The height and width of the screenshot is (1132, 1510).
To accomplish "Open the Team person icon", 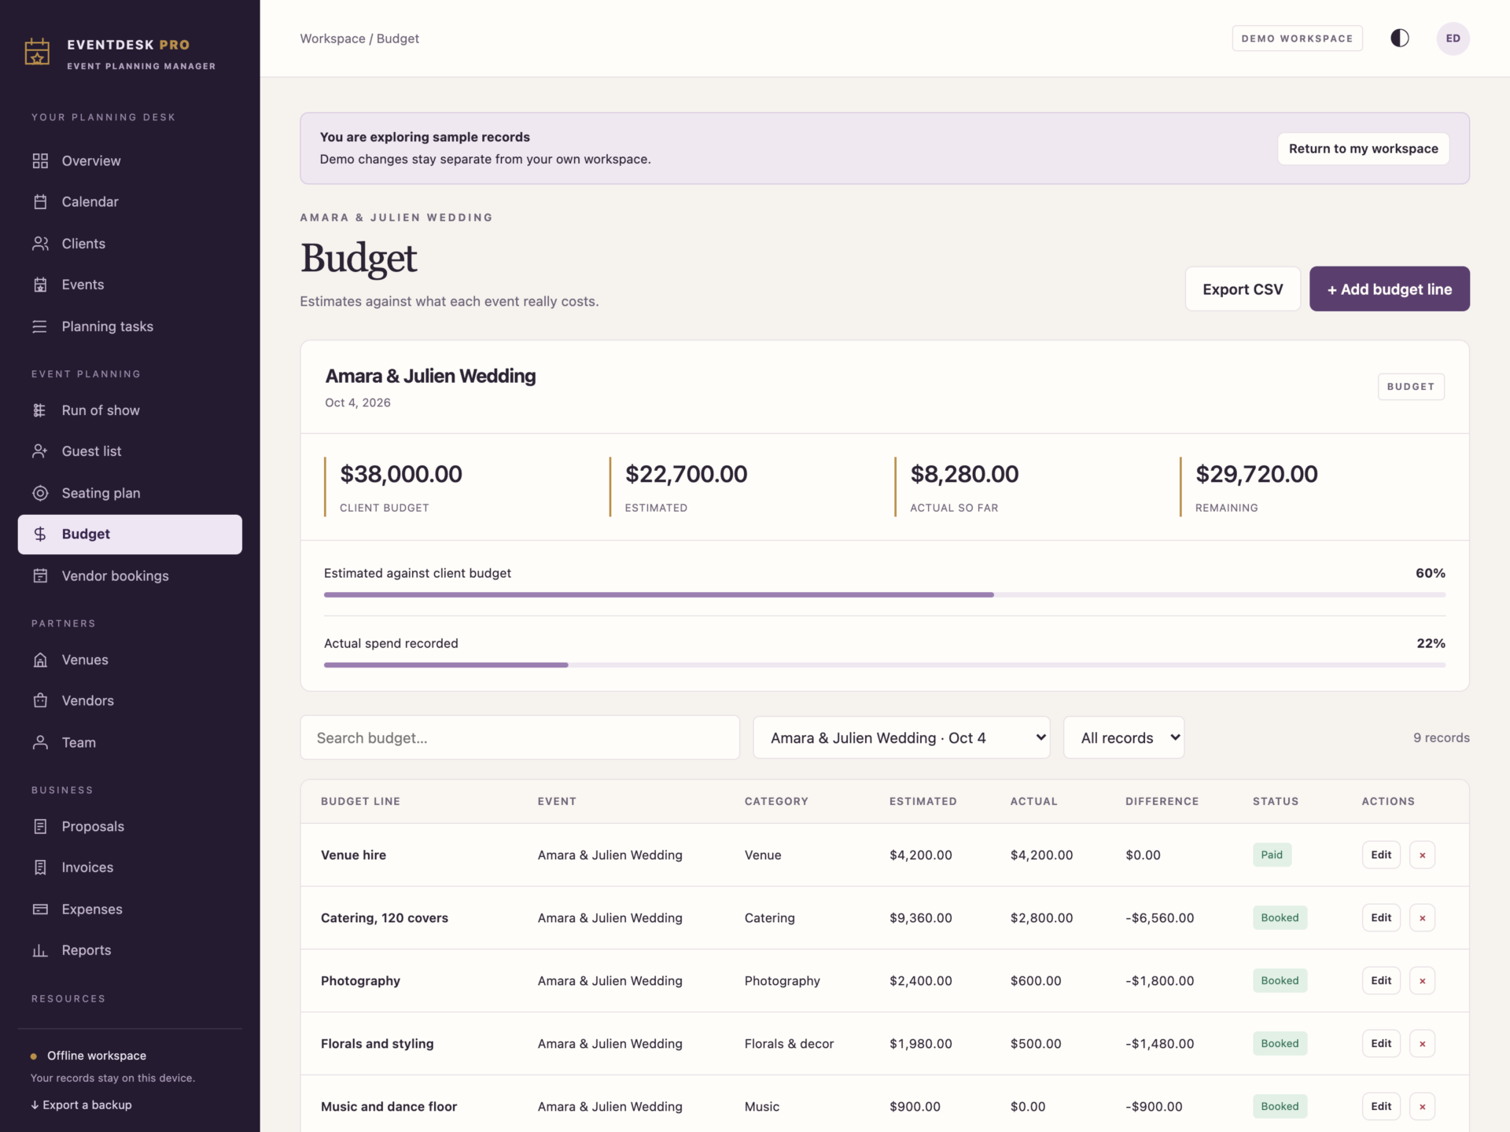I will [40, 742].
